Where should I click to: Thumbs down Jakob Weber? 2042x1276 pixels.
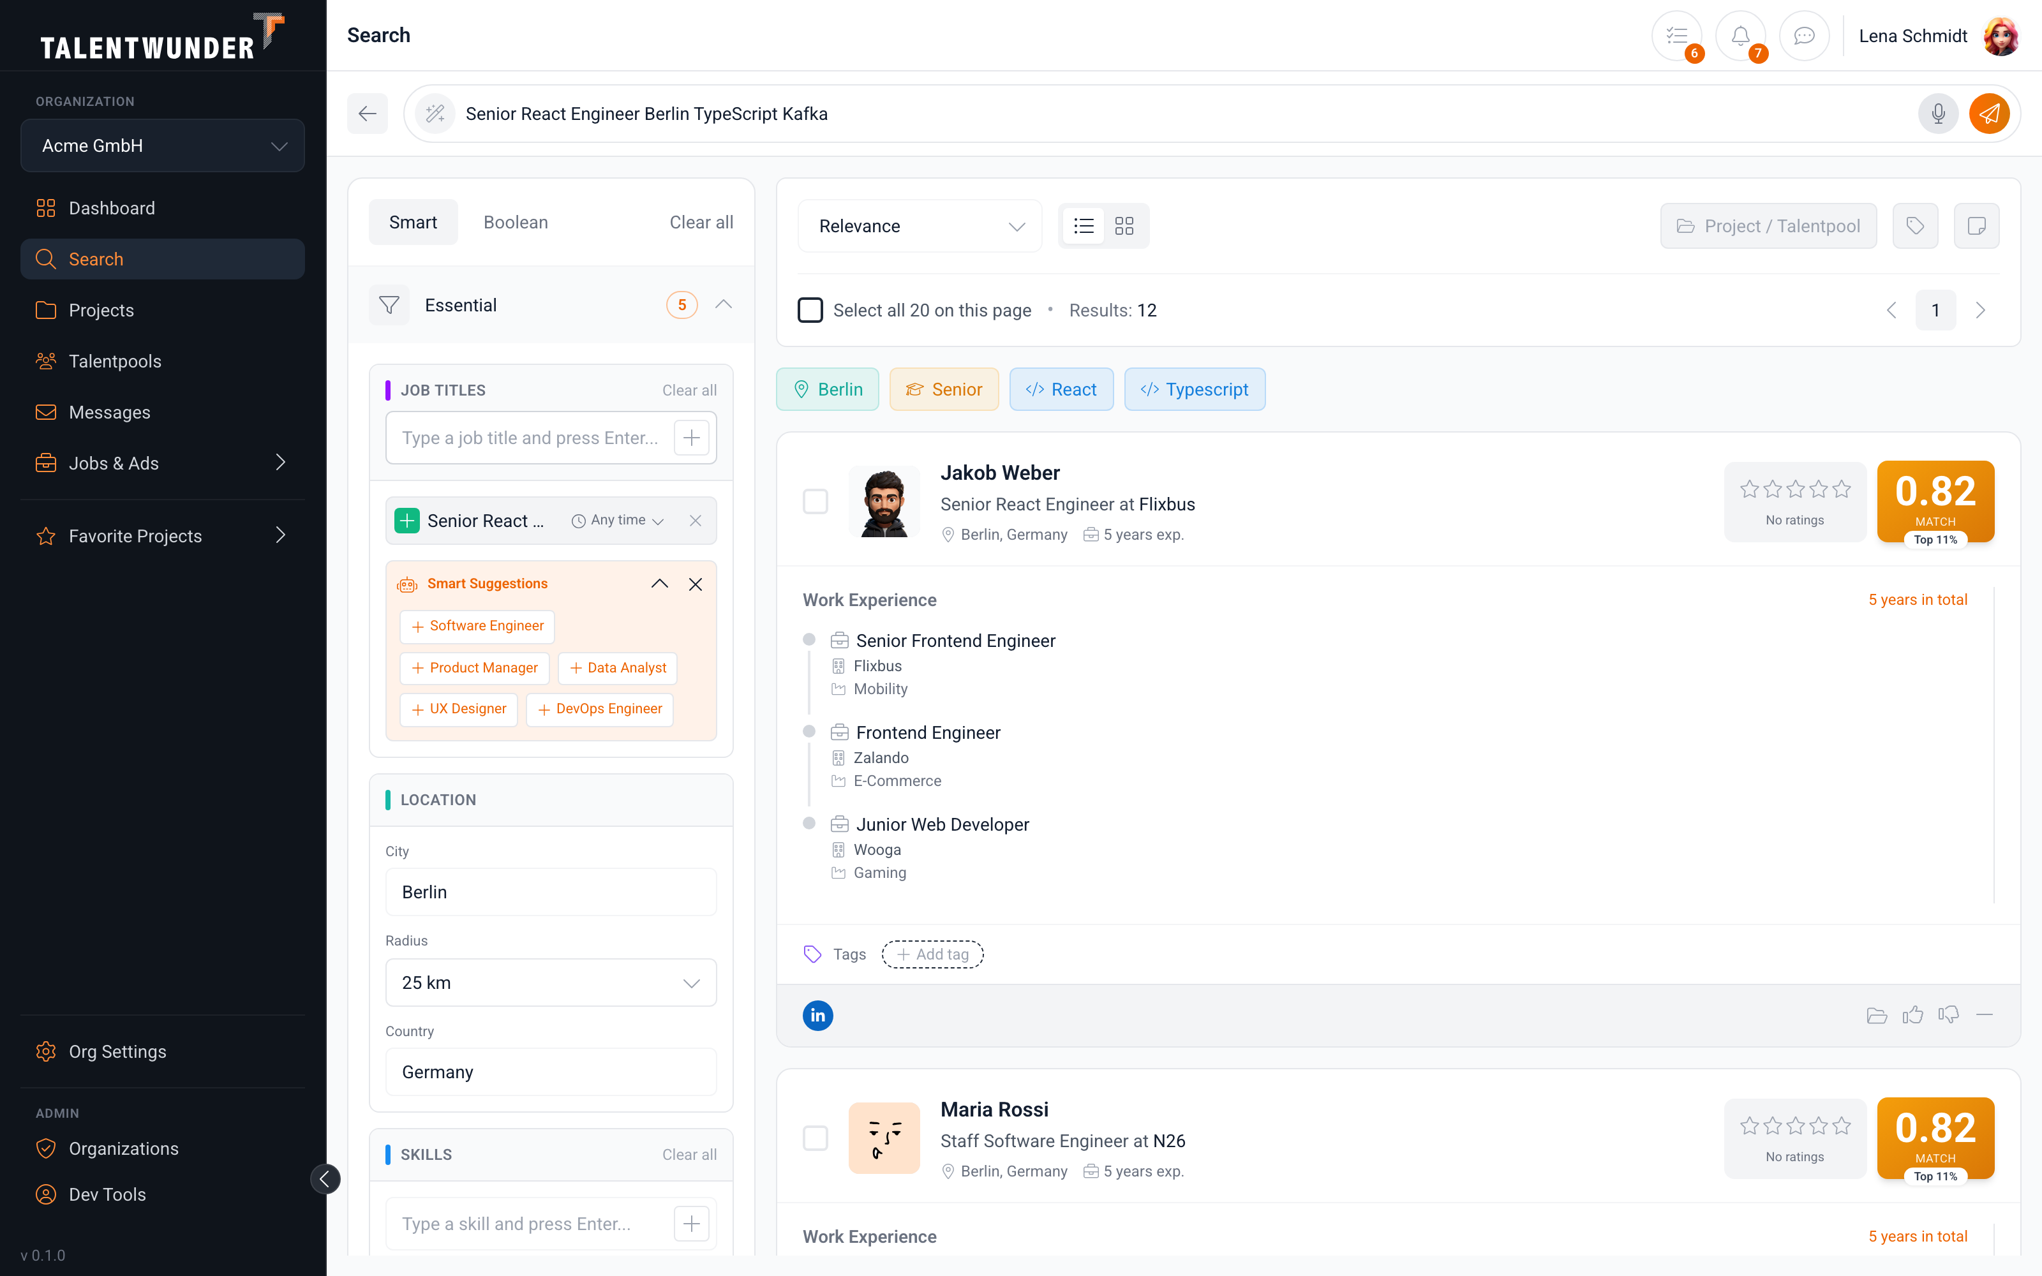tap(1948, 1015)
